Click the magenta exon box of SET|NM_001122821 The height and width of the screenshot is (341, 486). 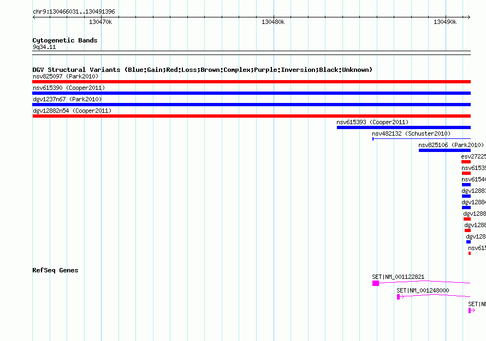[x=375, y=283]
